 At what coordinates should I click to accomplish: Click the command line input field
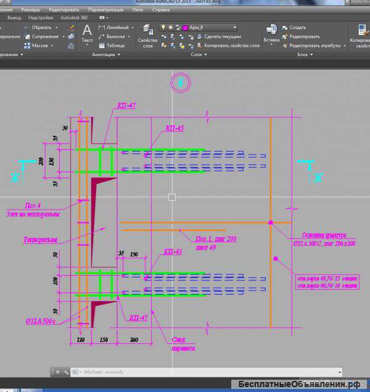[x=207, y=372]
